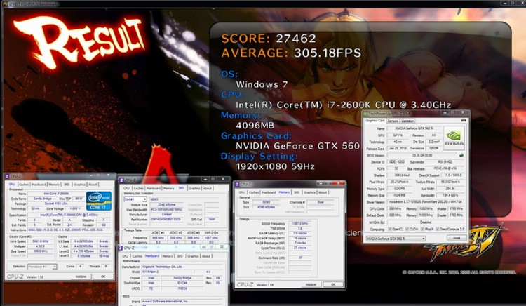Open the SPD tab in the CPU window
The height and width of the screenshot is (306, 526).
[67, 185]
